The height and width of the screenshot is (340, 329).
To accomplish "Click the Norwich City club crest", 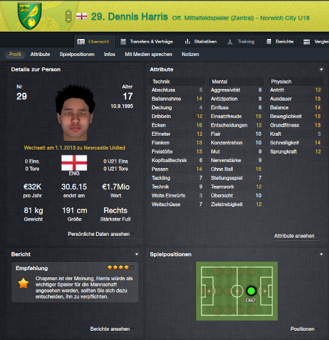I will point(30,16).
